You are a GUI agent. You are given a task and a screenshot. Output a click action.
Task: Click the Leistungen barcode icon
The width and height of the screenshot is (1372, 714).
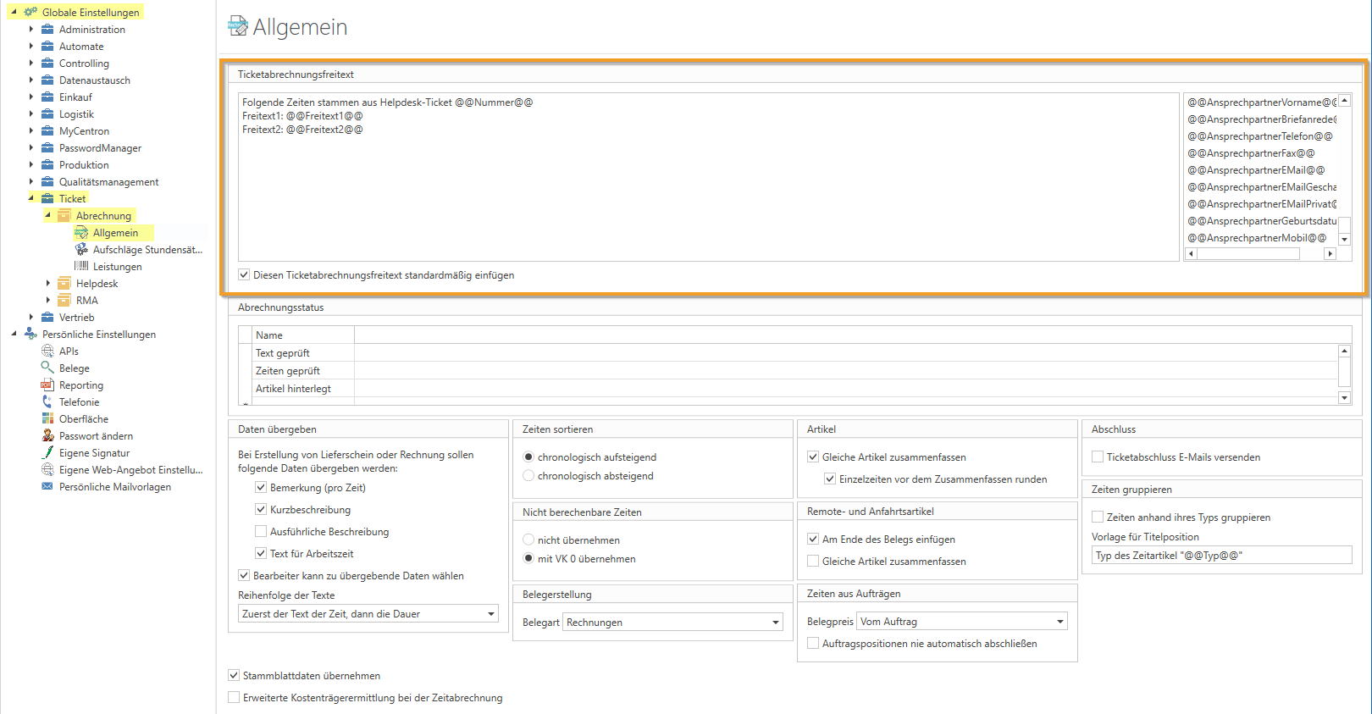[x=81, y=267]
